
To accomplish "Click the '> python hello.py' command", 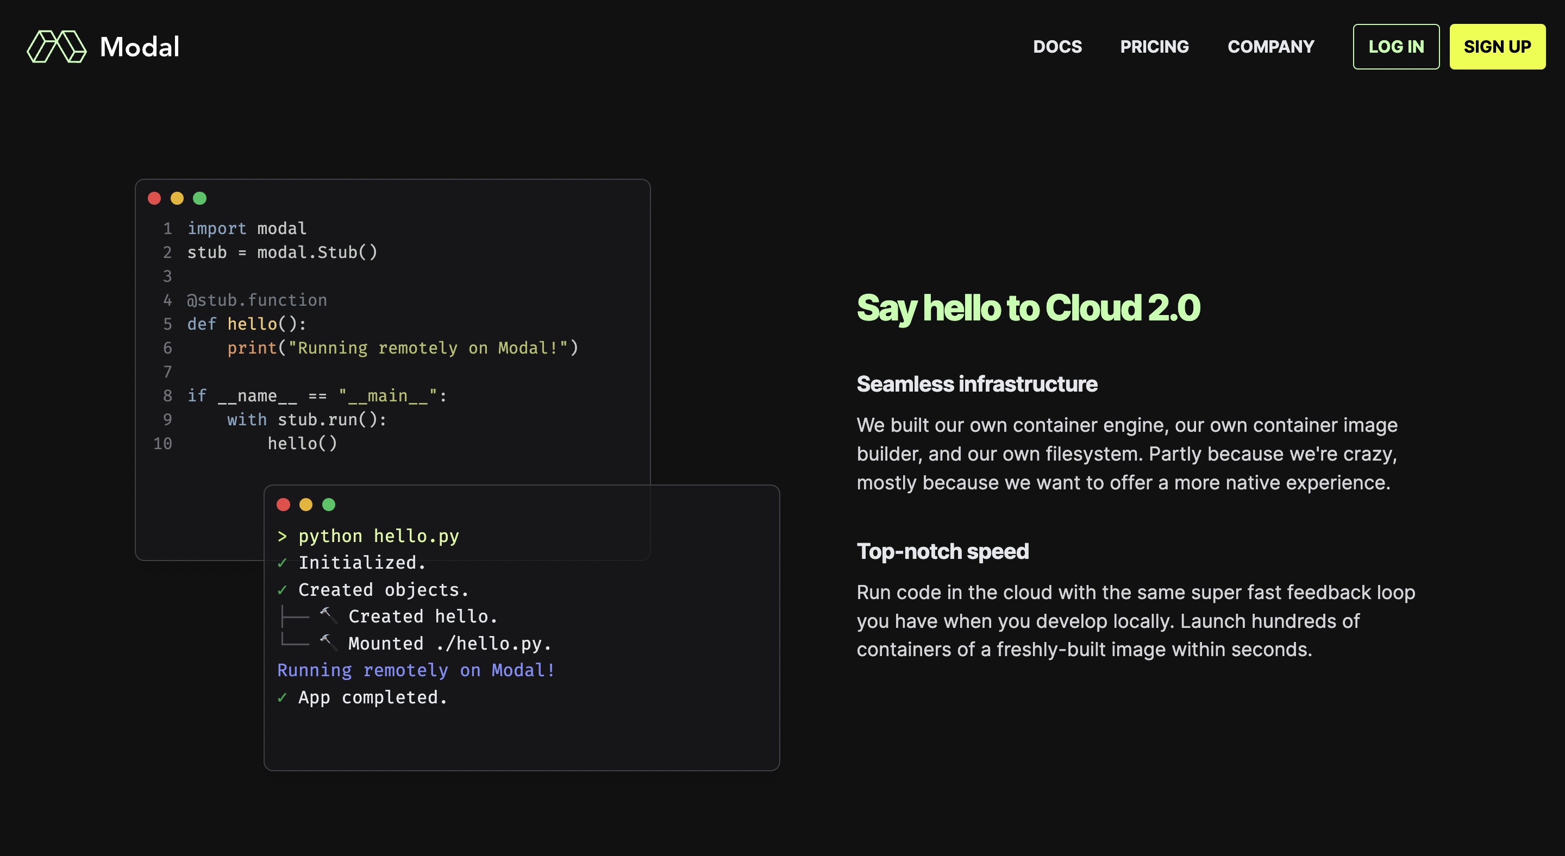I will pyautogui.click(x=368, y=536).
